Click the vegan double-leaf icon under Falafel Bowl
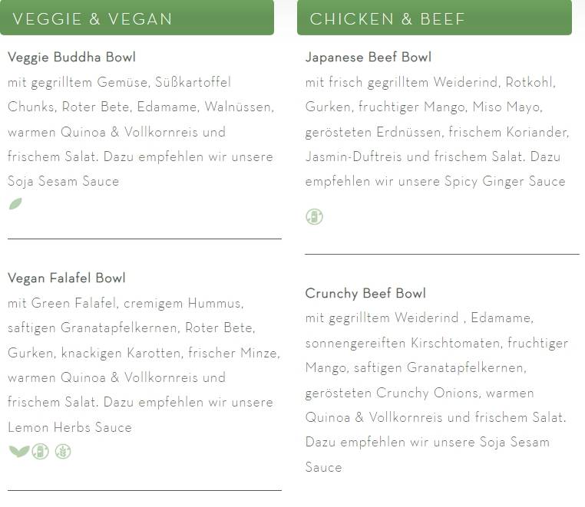Image resolution: width=585 pixels, height=507 pixels. [19, 451]
